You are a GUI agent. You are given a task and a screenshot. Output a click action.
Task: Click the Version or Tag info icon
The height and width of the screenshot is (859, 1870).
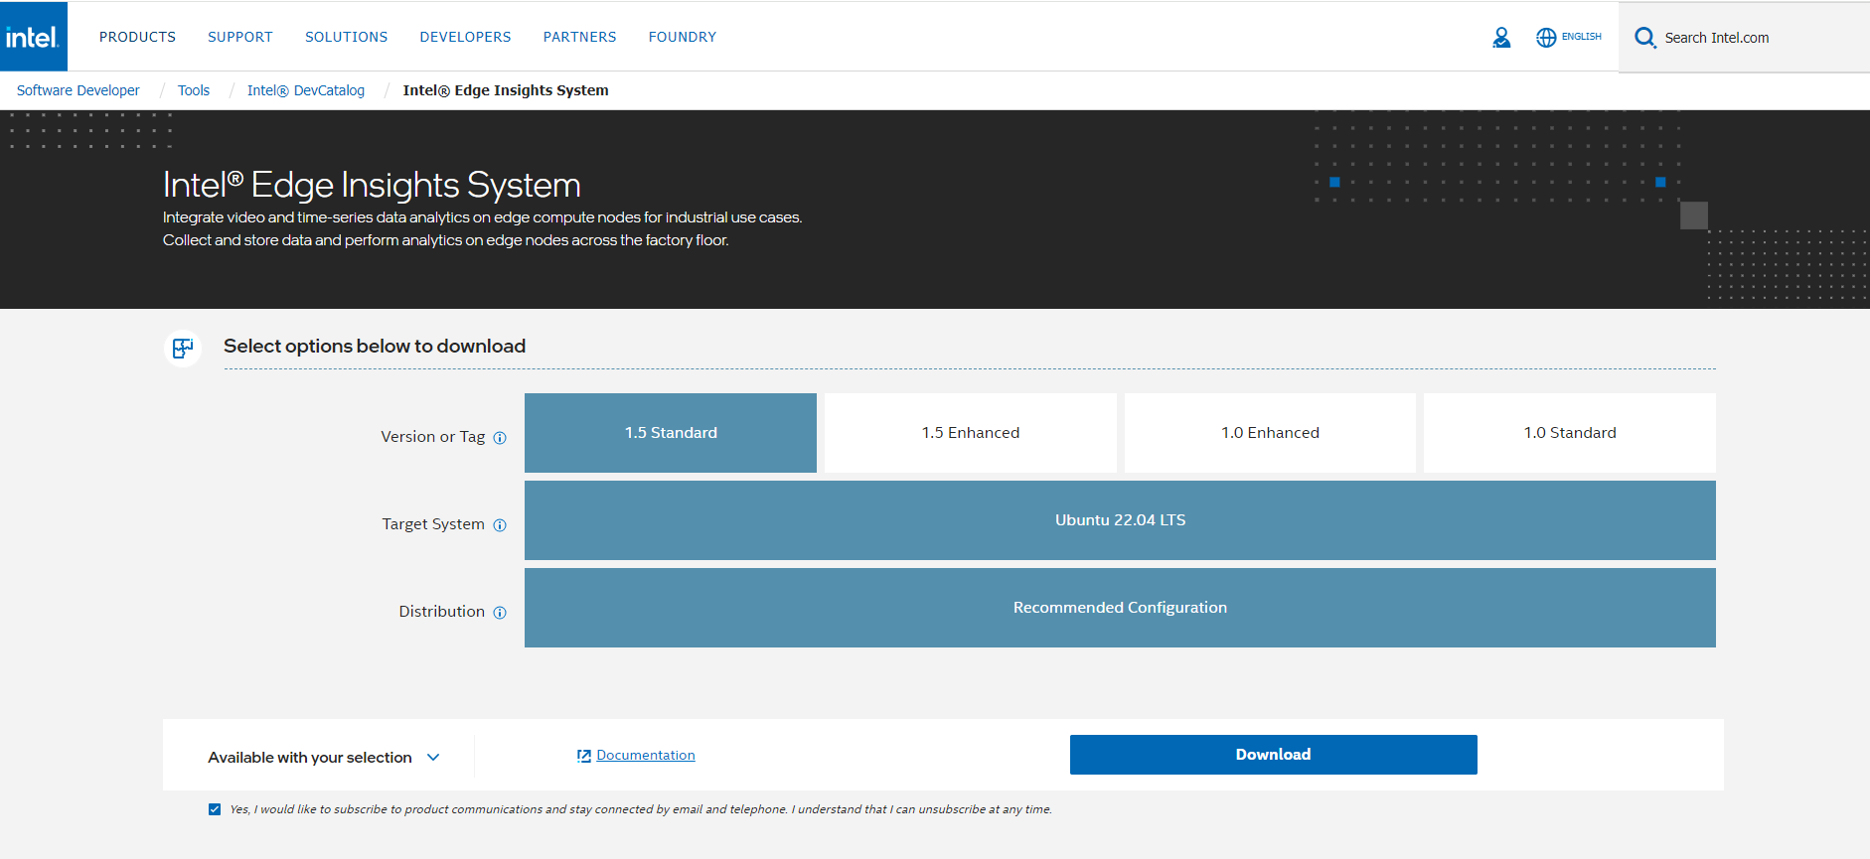point(500,438)
